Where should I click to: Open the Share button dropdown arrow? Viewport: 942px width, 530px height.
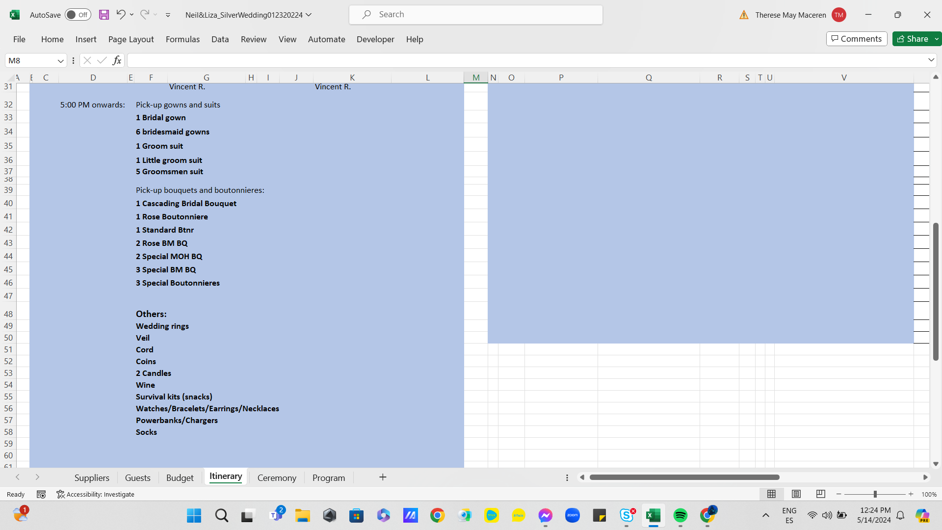(937, 39)
